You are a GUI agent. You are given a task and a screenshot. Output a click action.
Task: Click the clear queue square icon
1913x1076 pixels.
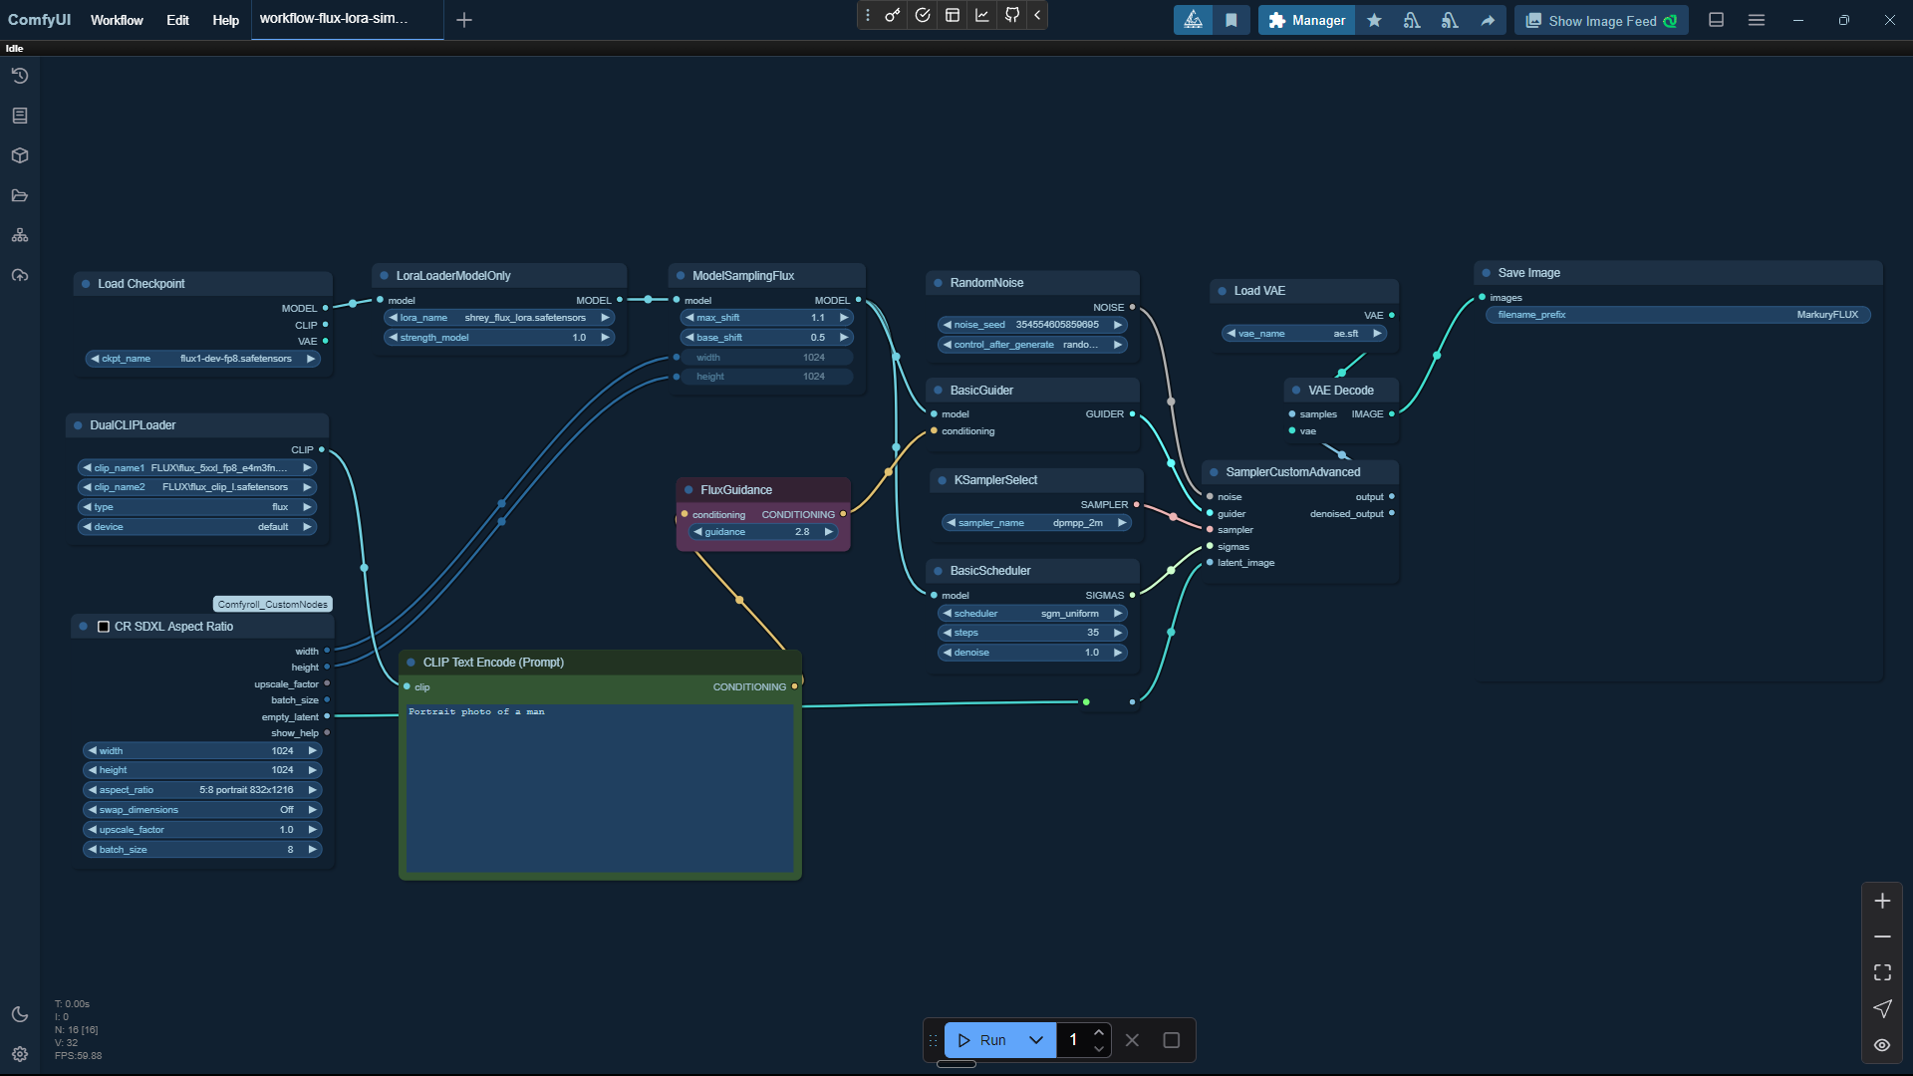coord(1172,1040)
